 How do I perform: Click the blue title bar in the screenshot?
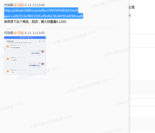click(x=25, y=37)
